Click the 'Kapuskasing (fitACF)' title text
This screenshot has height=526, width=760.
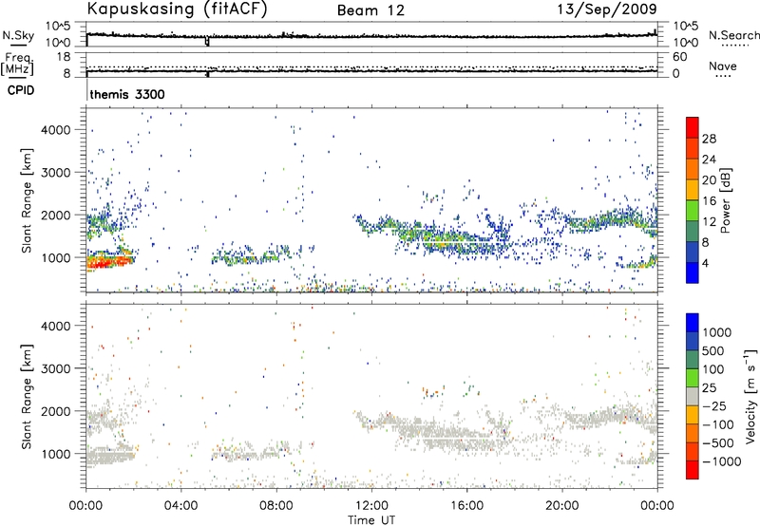click(178, 9)
